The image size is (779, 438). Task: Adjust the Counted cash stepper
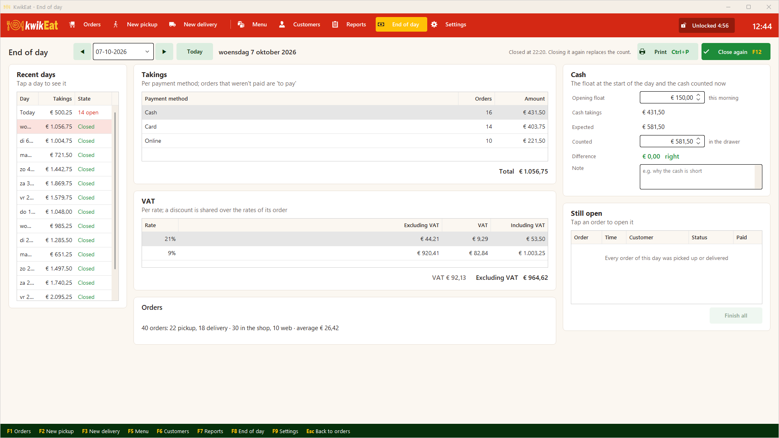(698, 141)
